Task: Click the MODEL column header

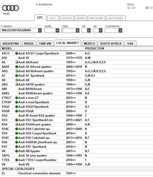Action: click(7, 48)
